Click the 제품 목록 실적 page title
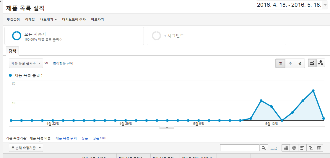 click(x=25, y=8)
